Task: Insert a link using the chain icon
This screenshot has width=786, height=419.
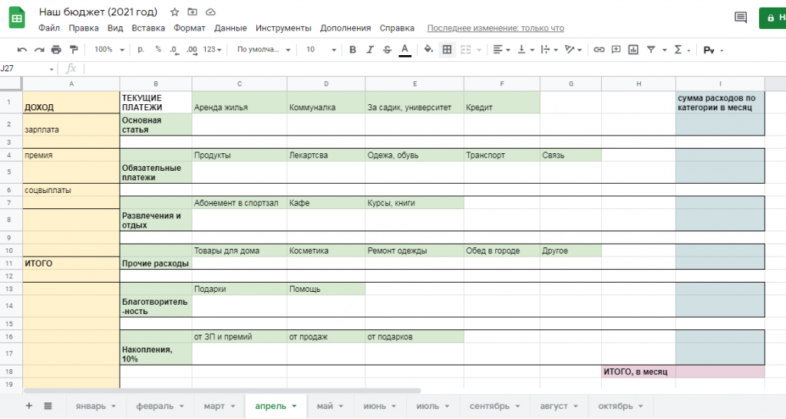Action: tap(599, 50)
